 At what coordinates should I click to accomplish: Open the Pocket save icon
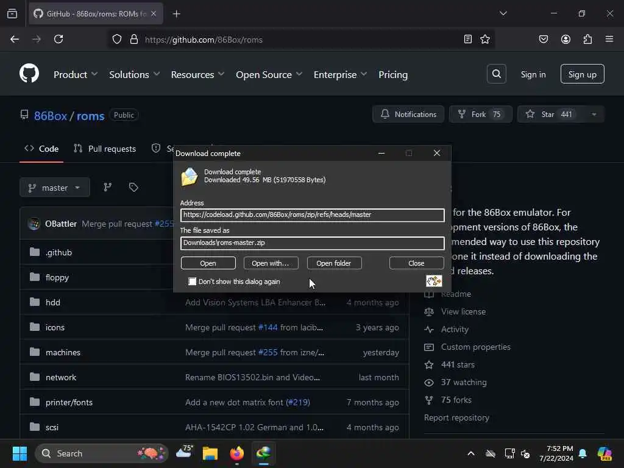[543, 39]
